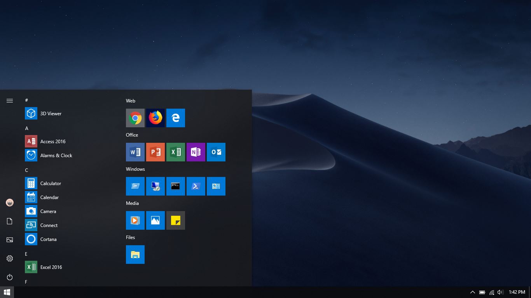The height and width of the screenshot is (298, 531).
Task: Open the Control Panel tile
Action: [216, 186]
